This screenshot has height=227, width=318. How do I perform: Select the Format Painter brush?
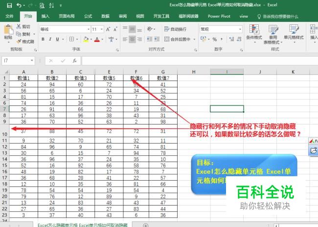(19, 41)
